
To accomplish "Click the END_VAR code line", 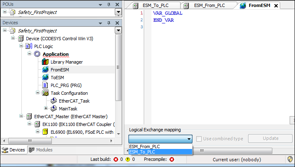I will (163, 20).
